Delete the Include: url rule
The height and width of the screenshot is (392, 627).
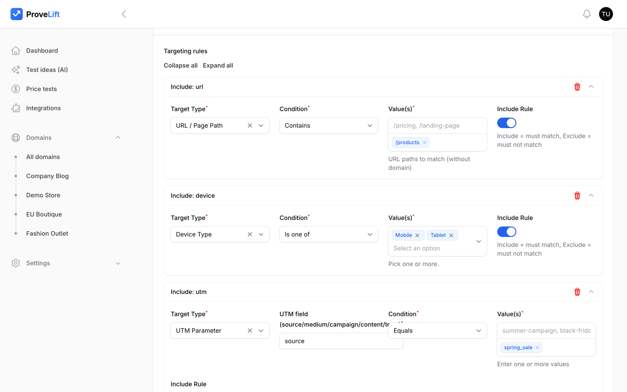[577, 87]
